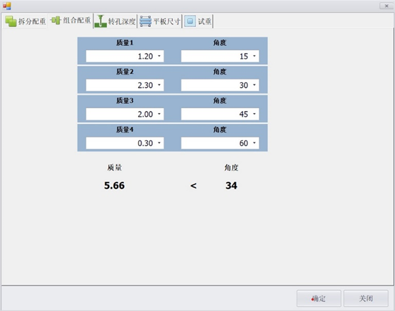395x311 pixels.
Task: Click the 转孔深度 drill icon
Action: pos(101,21)
